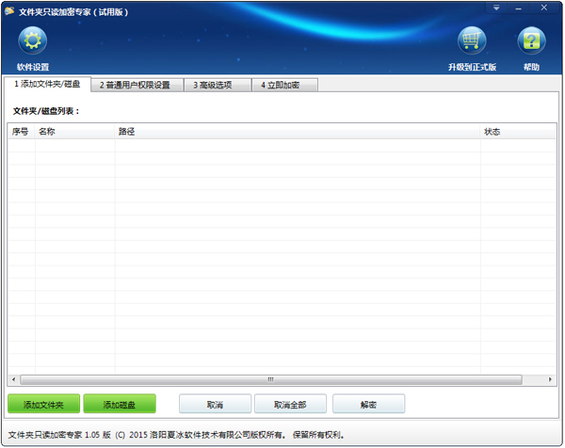This screenshot has width=565, height=448.
Task: Open the 帮助 question mark icon
Action: (x=531, y=40)
